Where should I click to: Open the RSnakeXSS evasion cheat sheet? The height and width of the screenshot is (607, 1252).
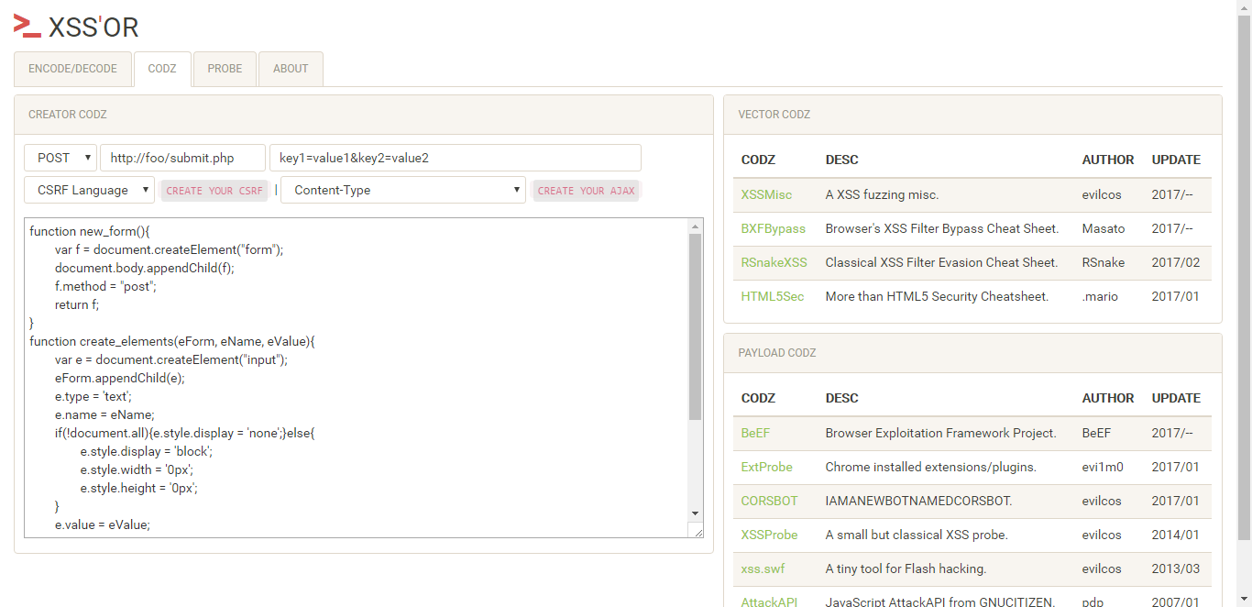pos(773,262)
